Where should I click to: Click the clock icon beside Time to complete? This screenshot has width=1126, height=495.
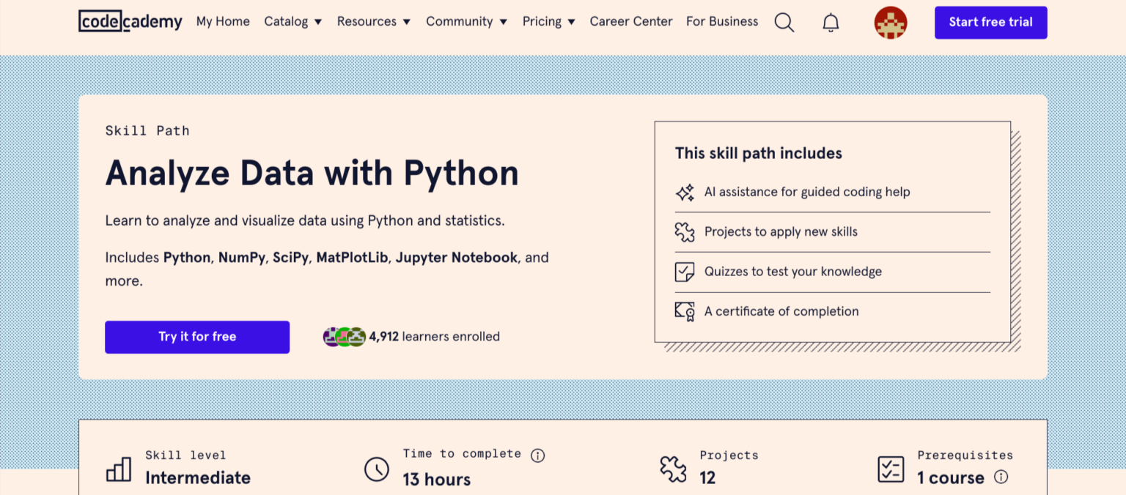coord(376,469)
